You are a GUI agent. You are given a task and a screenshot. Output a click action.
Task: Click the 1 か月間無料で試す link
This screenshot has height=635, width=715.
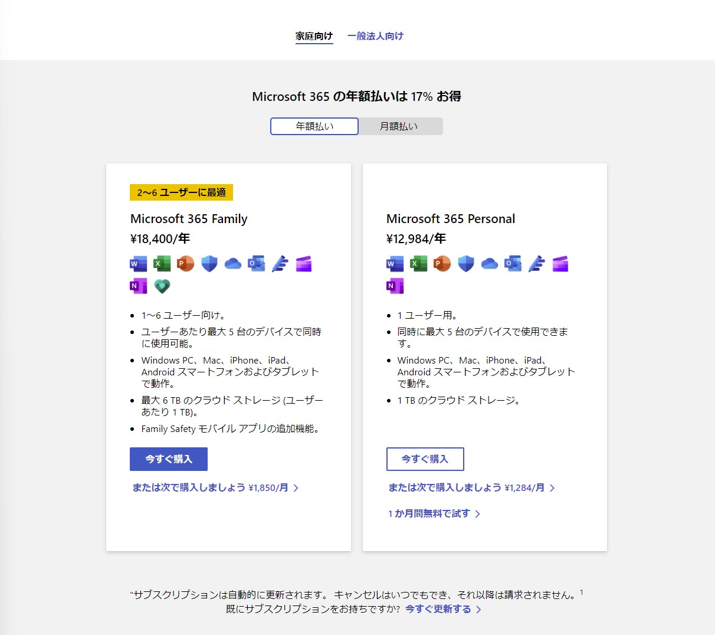tap(434, 513)
